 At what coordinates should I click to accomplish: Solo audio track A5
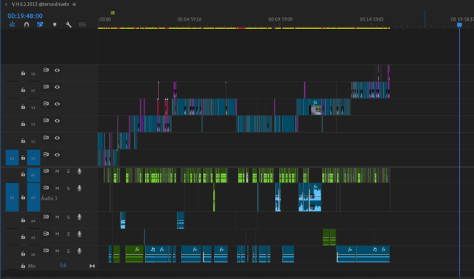point(68,234)
